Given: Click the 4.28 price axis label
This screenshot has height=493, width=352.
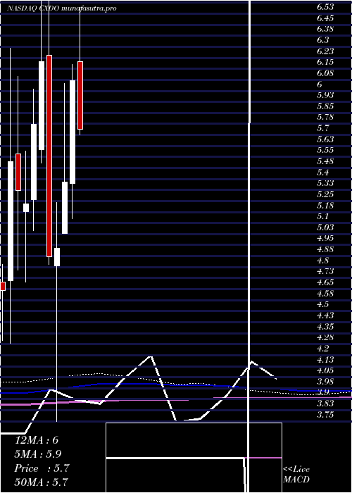Looking at the screenshot, I should click(325, 337).
